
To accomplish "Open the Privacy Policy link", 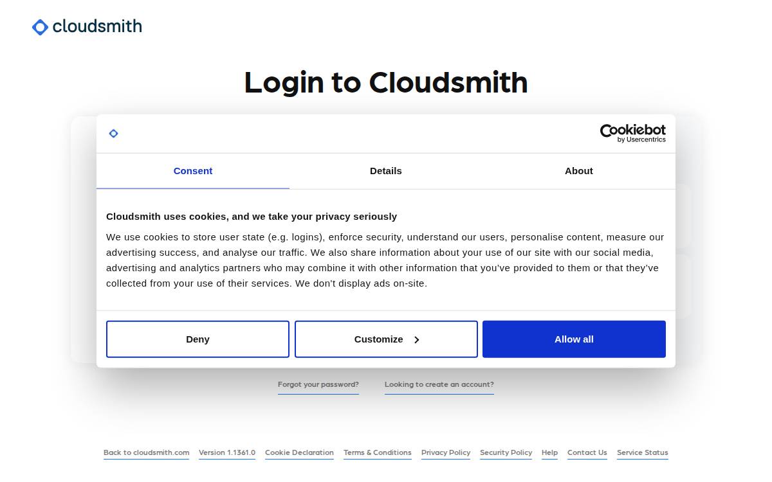I will pos(446,452).
